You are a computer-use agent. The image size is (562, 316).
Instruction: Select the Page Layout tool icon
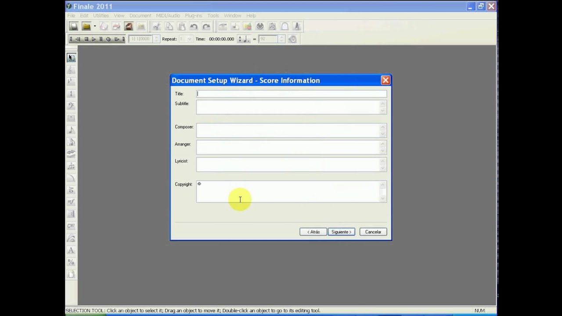click(71, 274)
